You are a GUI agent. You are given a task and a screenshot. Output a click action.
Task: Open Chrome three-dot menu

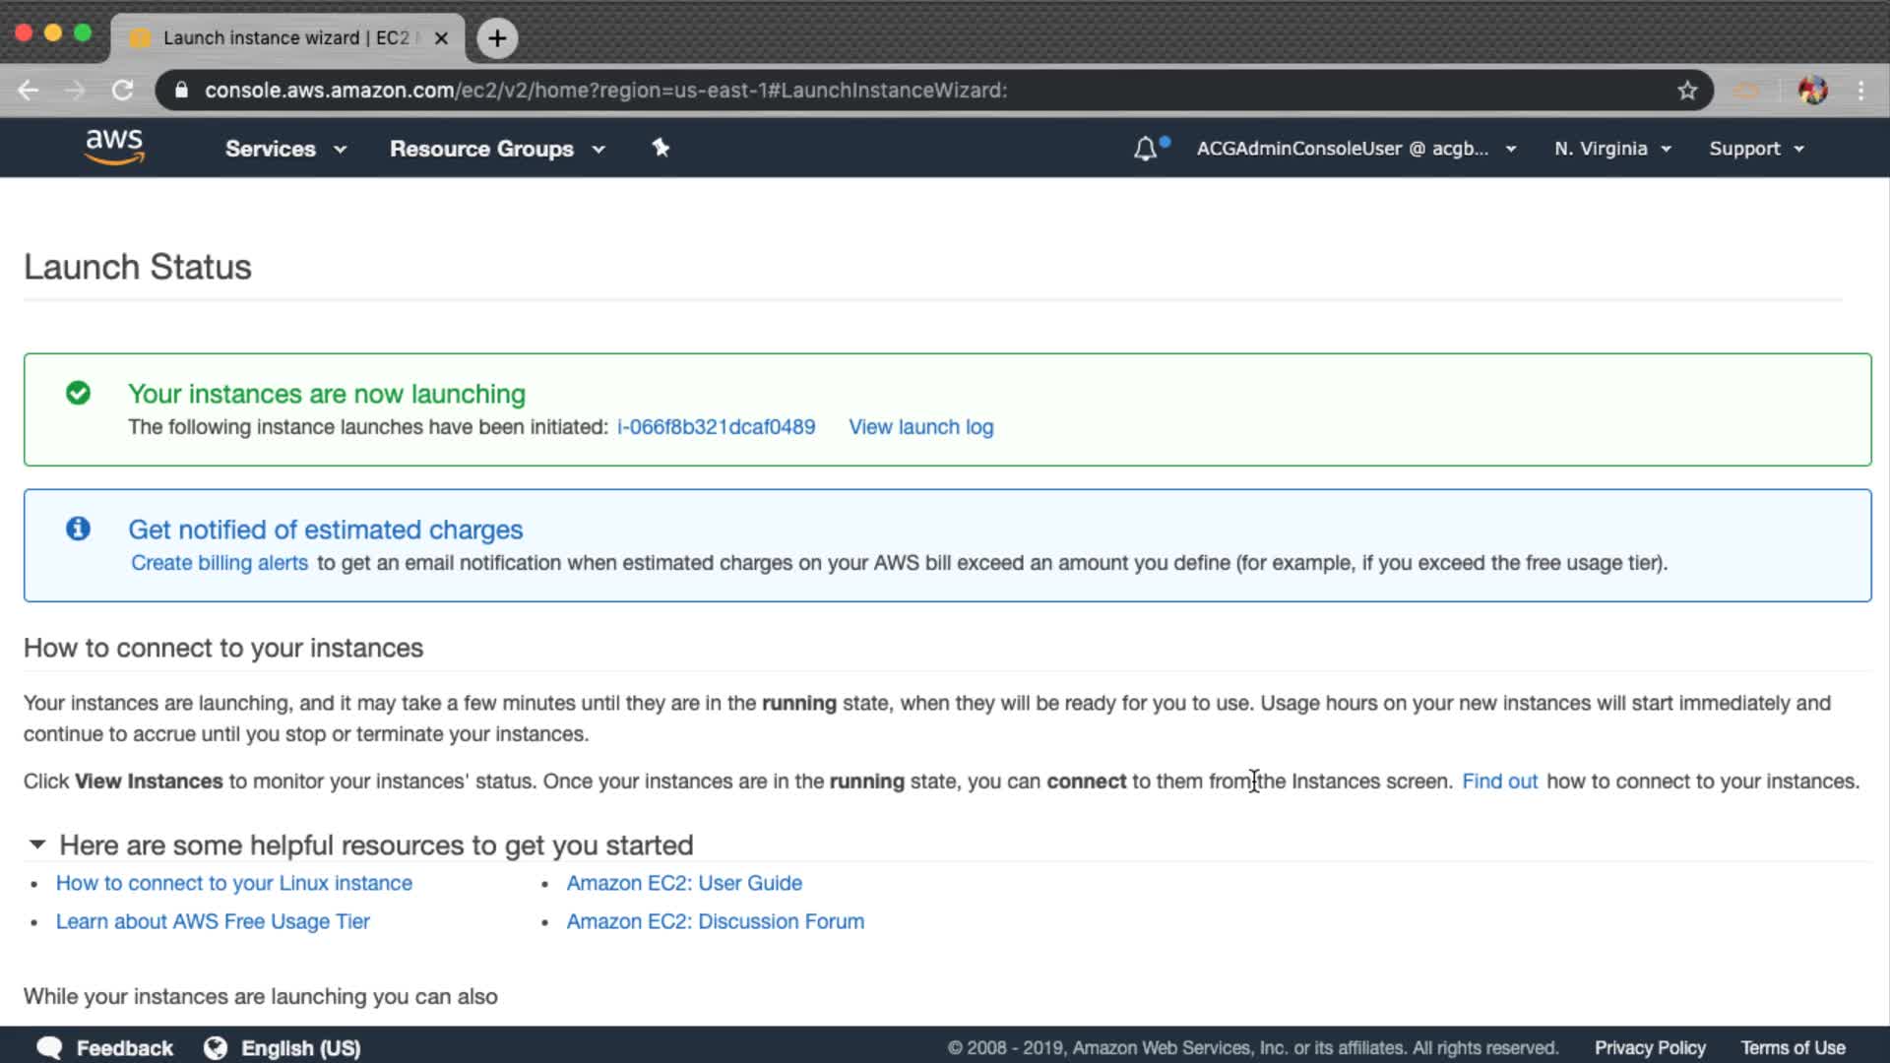[1860, 91]
